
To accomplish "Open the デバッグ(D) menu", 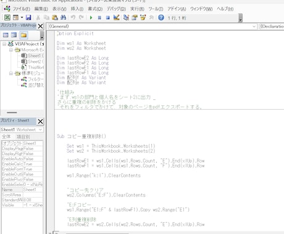I will (116, 9).
